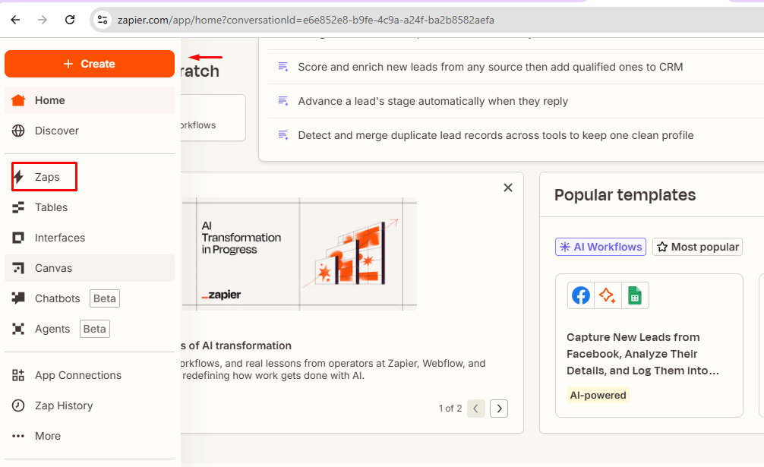Click the Chatbots icon in sidebar

[x=19, y=298]
